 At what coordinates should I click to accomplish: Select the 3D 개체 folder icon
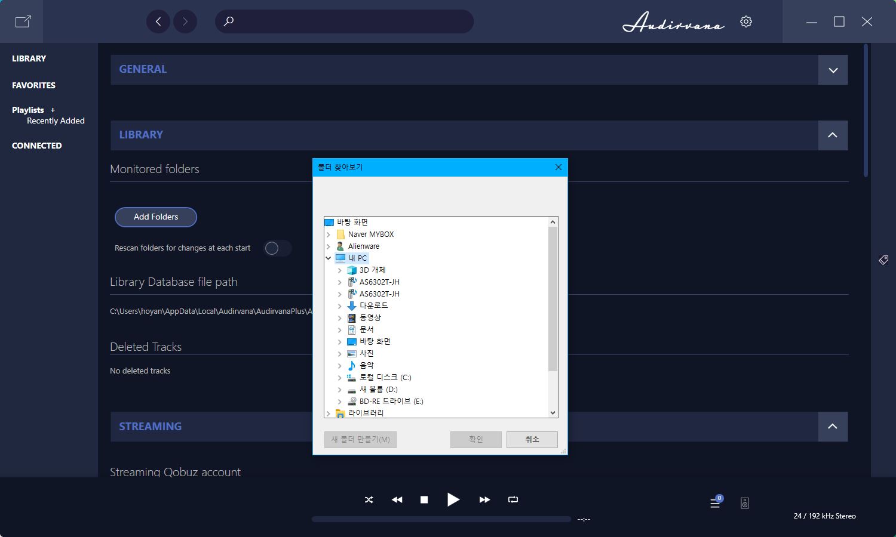352,270
